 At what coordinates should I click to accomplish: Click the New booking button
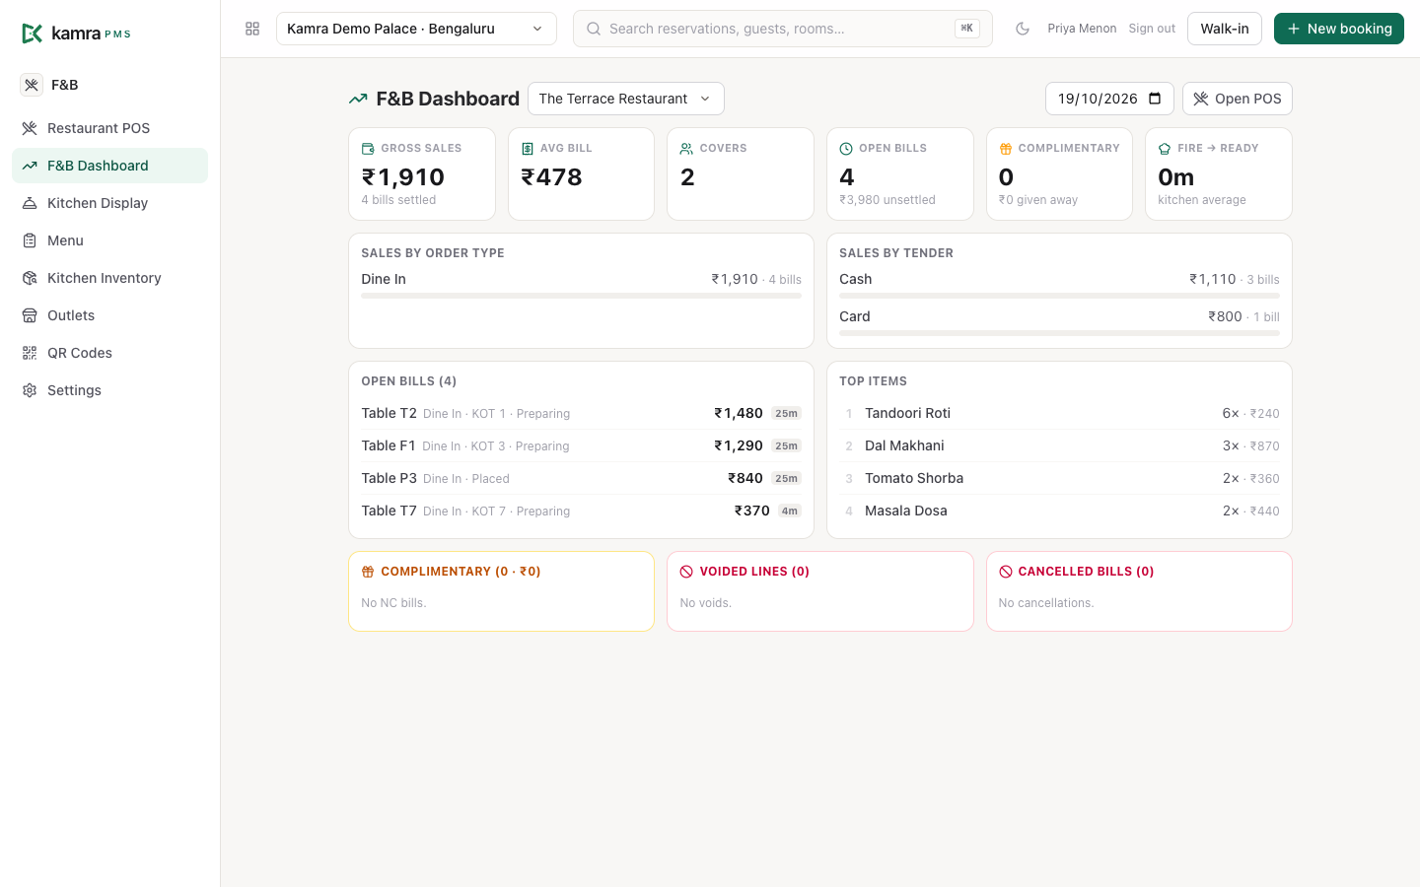(1339, 29)
